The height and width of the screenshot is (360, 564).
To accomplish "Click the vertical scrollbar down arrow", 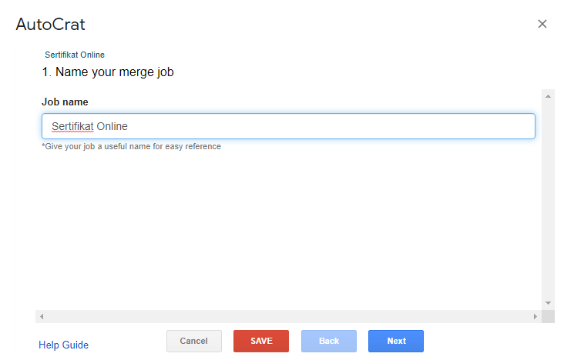I will click(x=548, y=303).
